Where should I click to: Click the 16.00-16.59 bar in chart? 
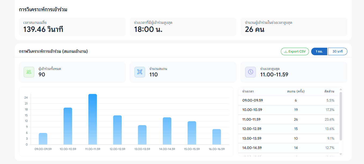[x=217, y=137]
